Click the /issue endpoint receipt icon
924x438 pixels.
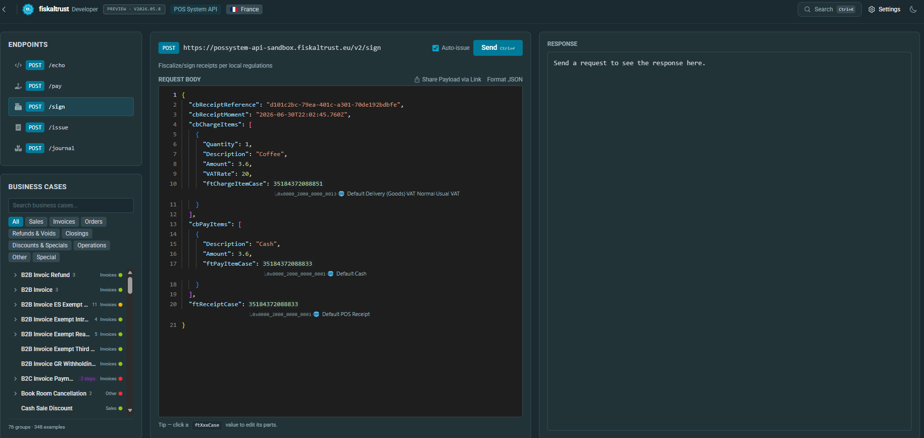(18, 127)
